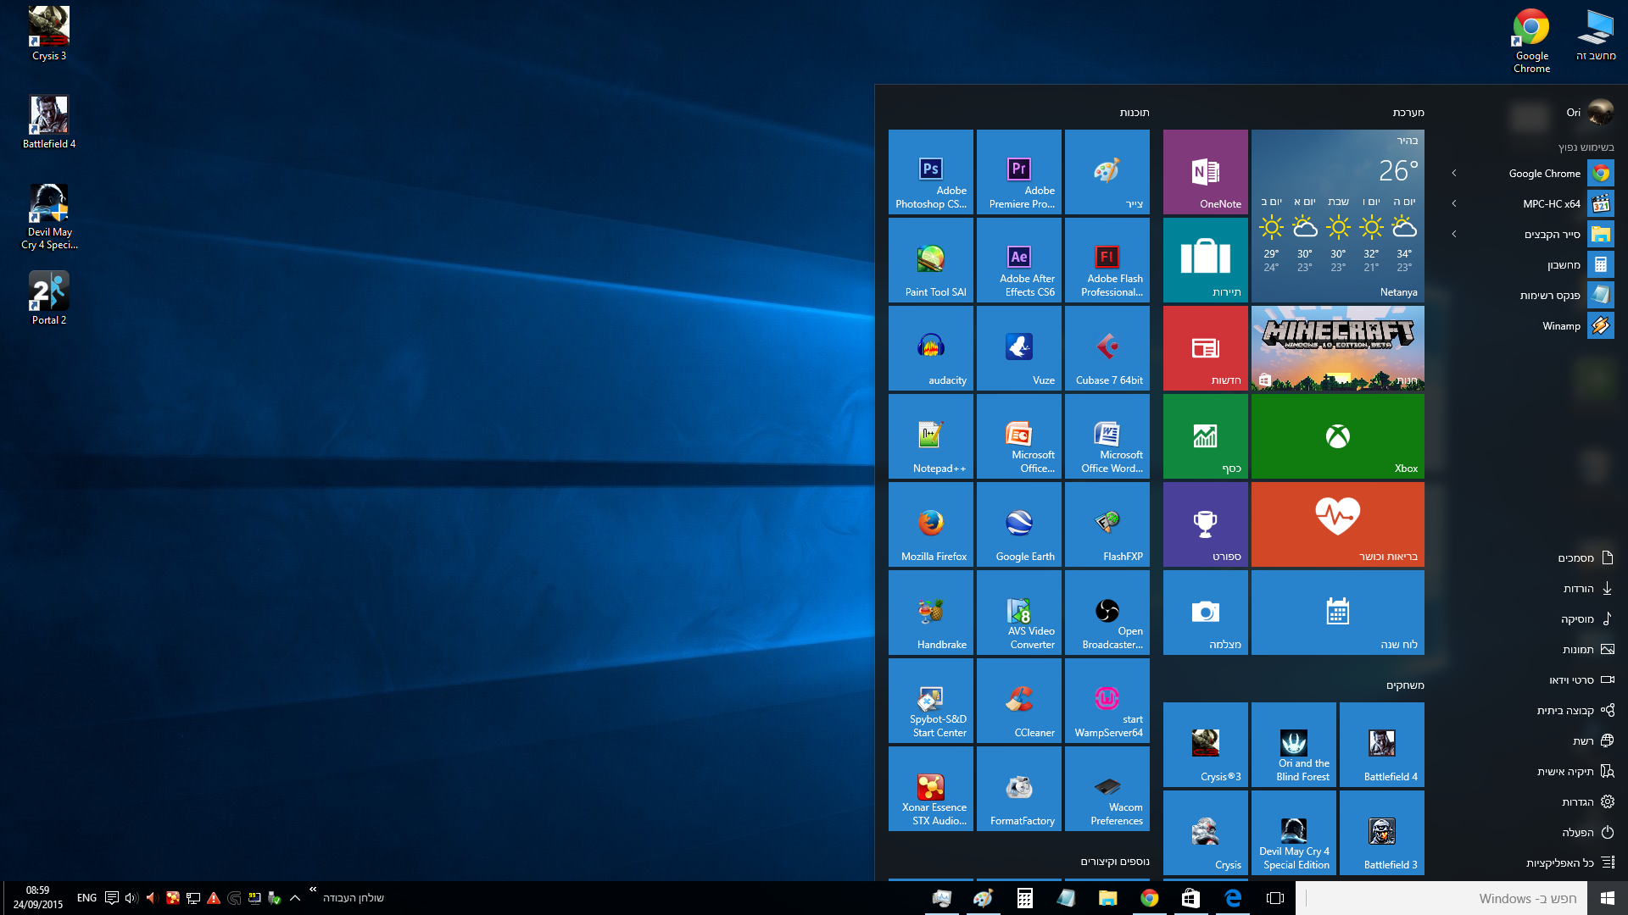Launch Ori and the Blind Forest tile
Screen dimensions: 1628x915
pos(1294,745)
